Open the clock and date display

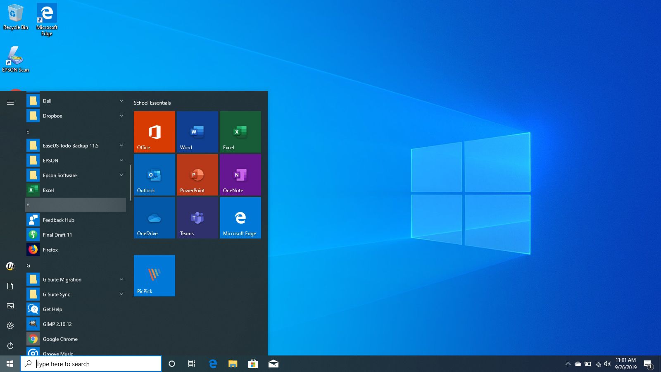[x=625, y=364]
